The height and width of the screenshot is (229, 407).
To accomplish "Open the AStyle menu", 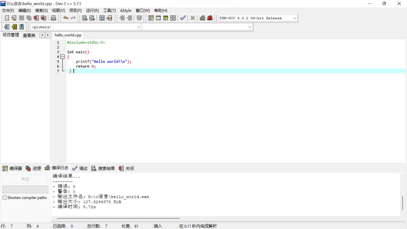I will point(125,11).
